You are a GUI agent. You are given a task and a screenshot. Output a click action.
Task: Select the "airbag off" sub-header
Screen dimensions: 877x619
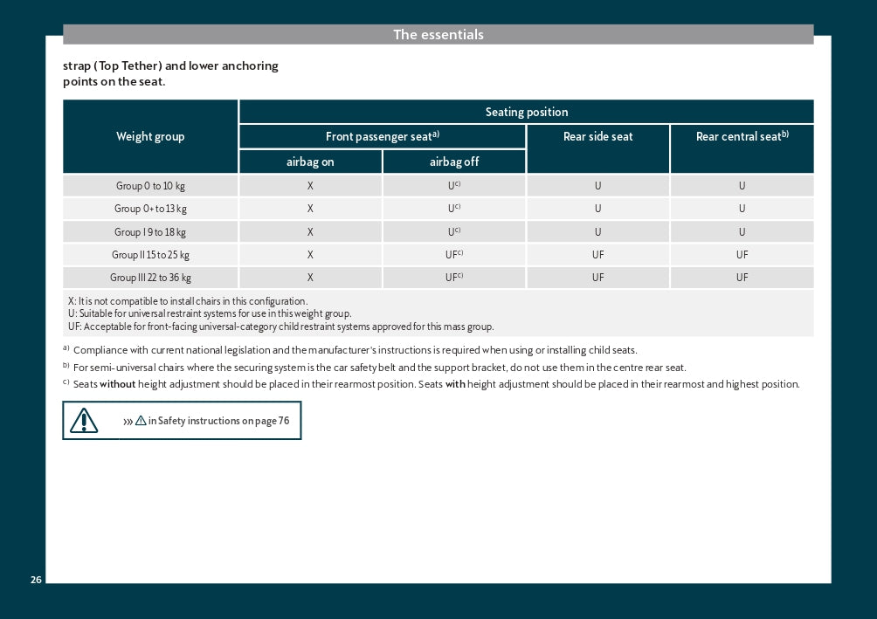pos(454,162)
